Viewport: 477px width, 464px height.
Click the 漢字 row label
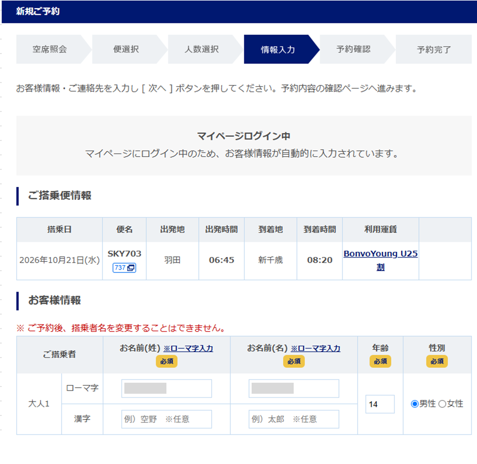tap(82, 419)
